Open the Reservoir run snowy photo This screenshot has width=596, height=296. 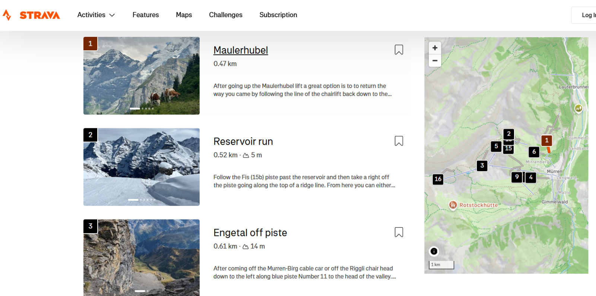click(142, 167)
